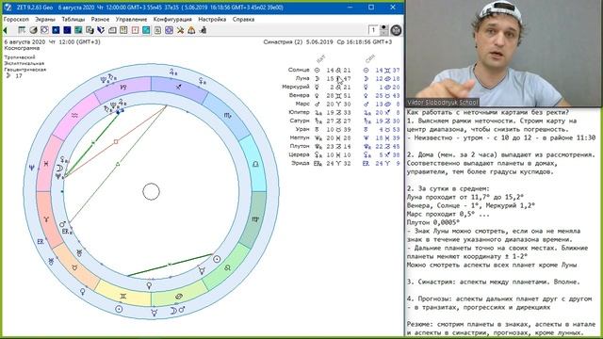Click the round dark button beside the counter
The height and width of the screenshot is (339, 603).
point(396,30)
